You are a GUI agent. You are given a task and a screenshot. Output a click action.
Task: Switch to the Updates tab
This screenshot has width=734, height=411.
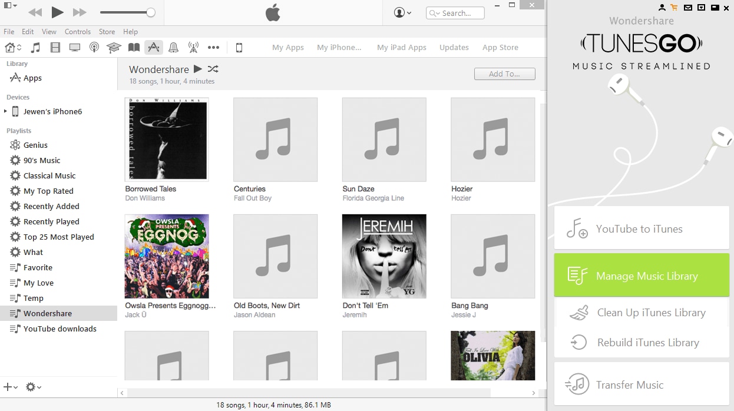click(x=454, y=48)
